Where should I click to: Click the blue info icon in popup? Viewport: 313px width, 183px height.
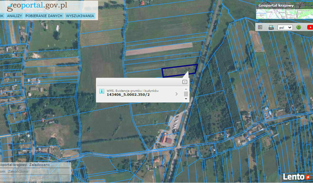coord(101,91)
